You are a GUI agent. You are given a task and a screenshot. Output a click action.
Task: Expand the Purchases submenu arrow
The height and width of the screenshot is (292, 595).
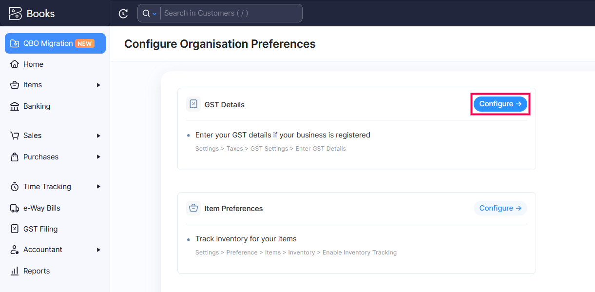pos(98,157)
